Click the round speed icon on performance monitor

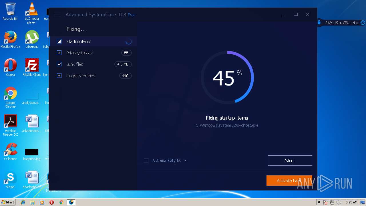coord(363,23)
